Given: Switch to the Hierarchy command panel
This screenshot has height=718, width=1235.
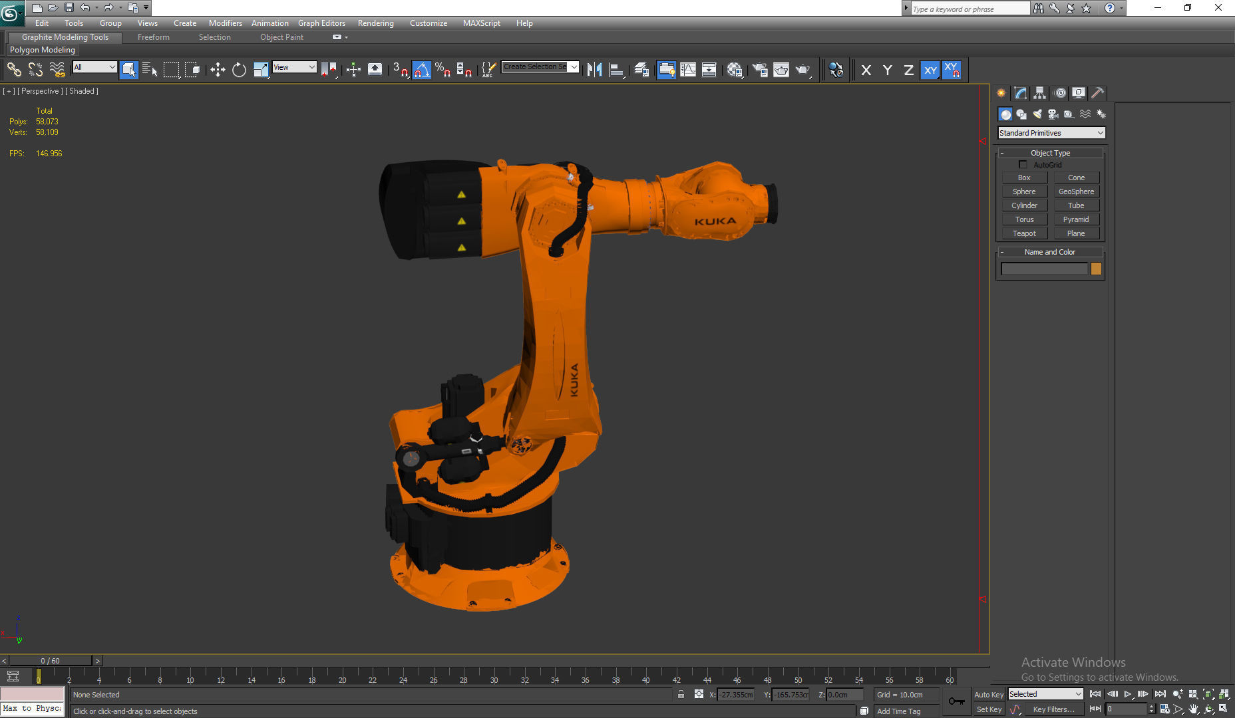Looking at the screenshot, I should pyautogui.click(x=1040, y=93).
